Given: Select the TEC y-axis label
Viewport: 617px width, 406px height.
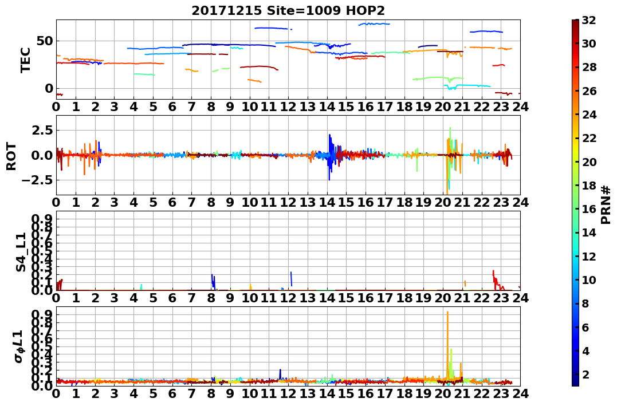Looking at the screenshot, I should click(25, 60).
